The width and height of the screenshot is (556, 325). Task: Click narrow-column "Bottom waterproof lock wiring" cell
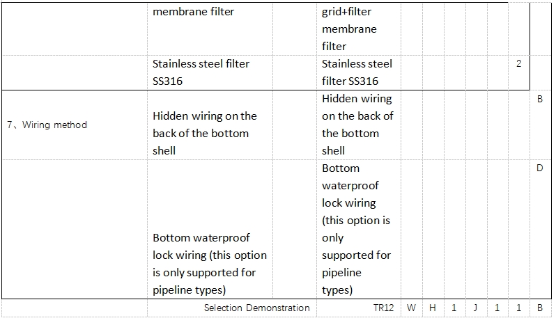point(356,229)
